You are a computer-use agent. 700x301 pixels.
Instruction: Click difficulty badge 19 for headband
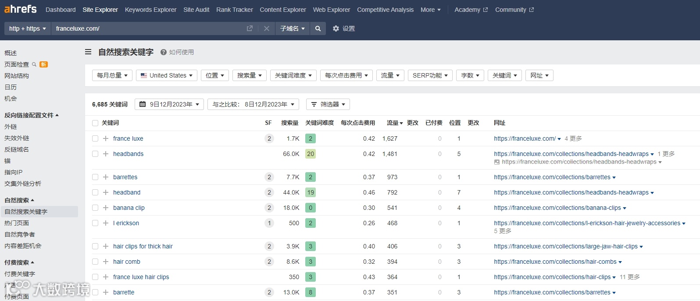pyautogui.click(x=311, y=192)
